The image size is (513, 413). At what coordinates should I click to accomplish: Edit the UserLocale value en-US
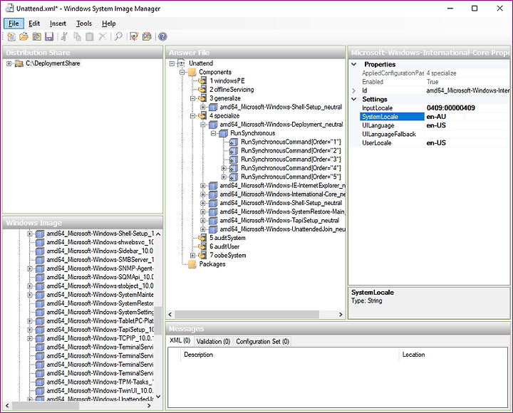(x=467, y=143)
